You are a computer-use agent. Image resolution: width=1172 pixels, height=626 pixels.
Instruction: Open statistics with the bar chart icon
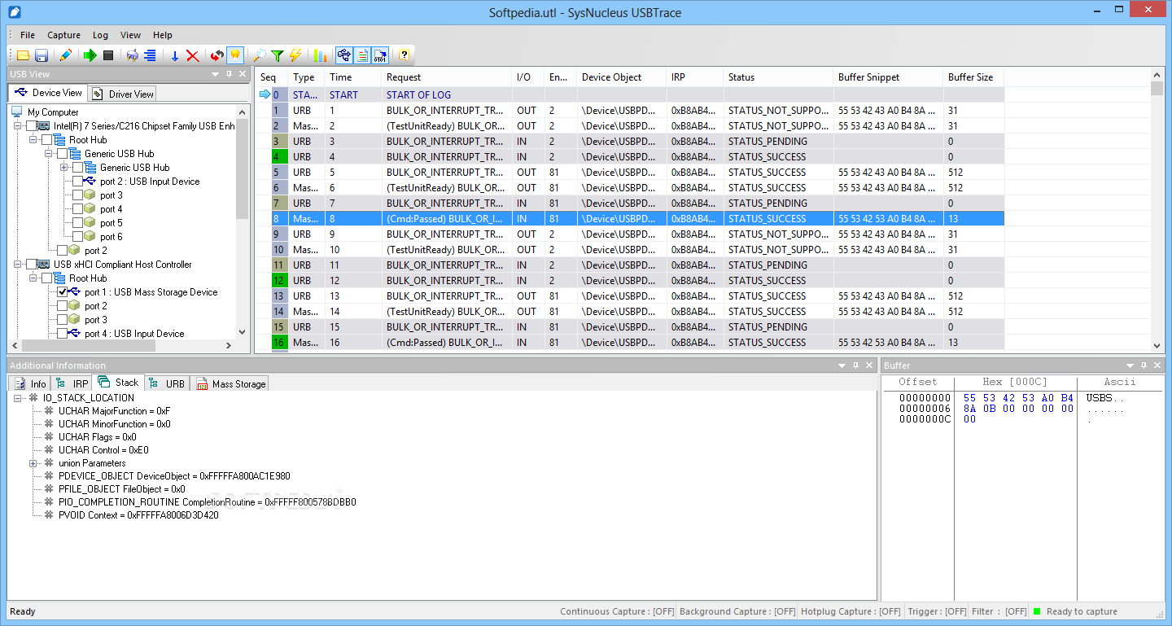320,55
